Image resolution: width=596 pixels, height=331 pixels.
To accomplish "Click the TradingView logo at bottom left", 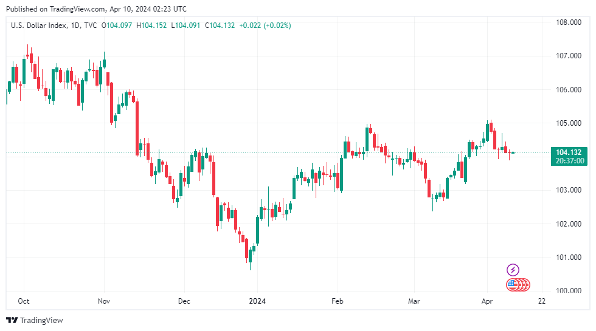I will click(35, 320).
